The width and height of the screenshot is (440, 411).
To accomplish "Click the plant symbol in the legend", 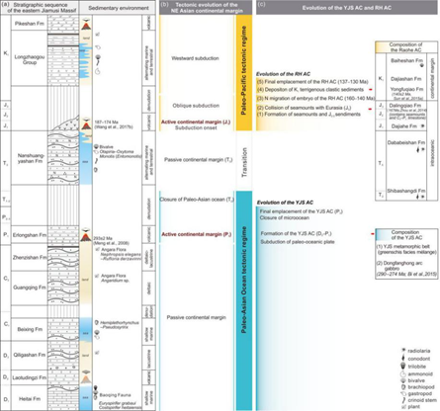I will click(x=402, y=407).
